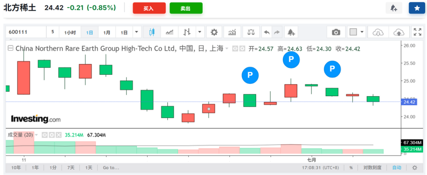Create alert with toolbar bell icon
This screenshot has height=175, width=427.
click(291, 32)
